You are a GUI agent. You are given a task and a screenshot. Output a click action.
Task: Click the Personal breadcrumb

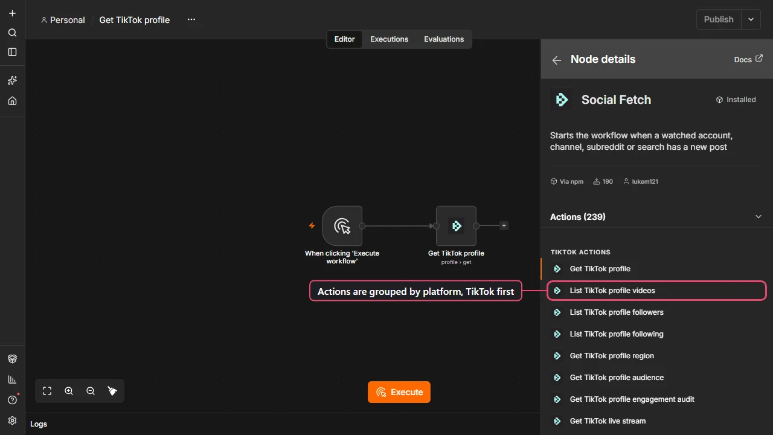click(63, 20)
